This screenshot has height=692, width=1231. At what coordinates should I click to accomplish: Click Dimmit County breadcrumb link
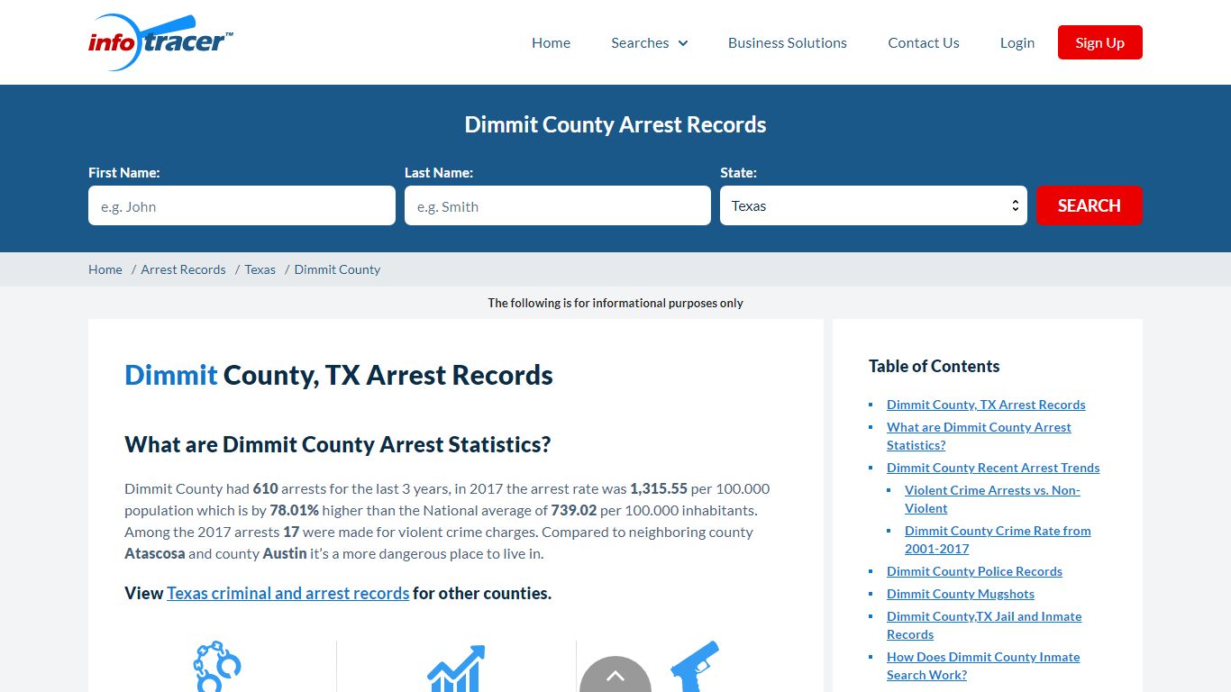(x=337, y=269)
